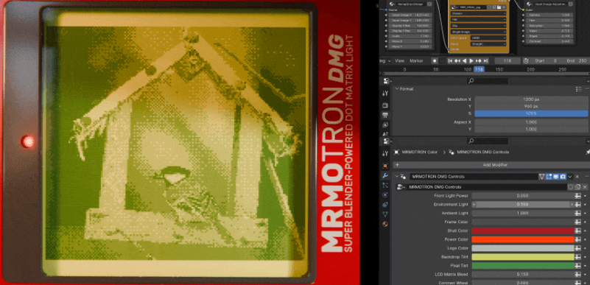Open the Output properties printer tab
This screenshot has height=285, width=590.
click(385, 115)
